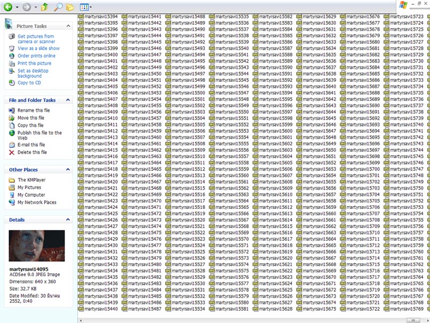Click the desktop background icon
Screen dimensions: 430x323
pyautogui.click(x=12, y=71)
